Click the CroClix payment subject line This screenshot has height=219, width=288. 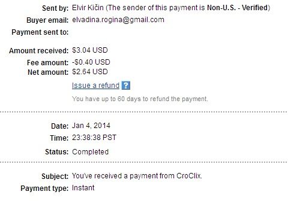pyautogui.click(x=137, y=176)
